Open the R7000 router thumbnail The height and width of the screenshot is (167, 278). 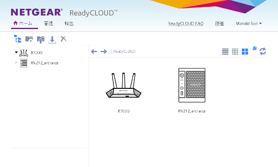coord(124,85)
